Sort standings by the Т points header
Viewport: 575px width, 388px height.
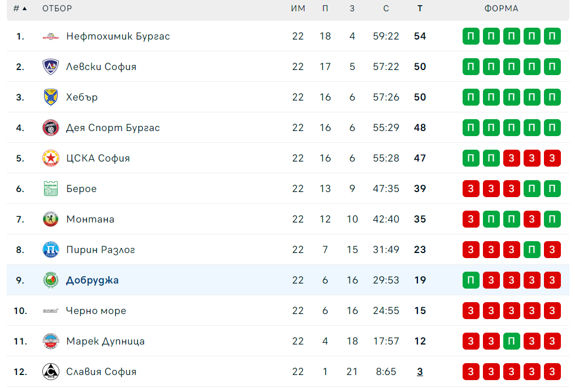pyautogui.click(x=420, y=8)
